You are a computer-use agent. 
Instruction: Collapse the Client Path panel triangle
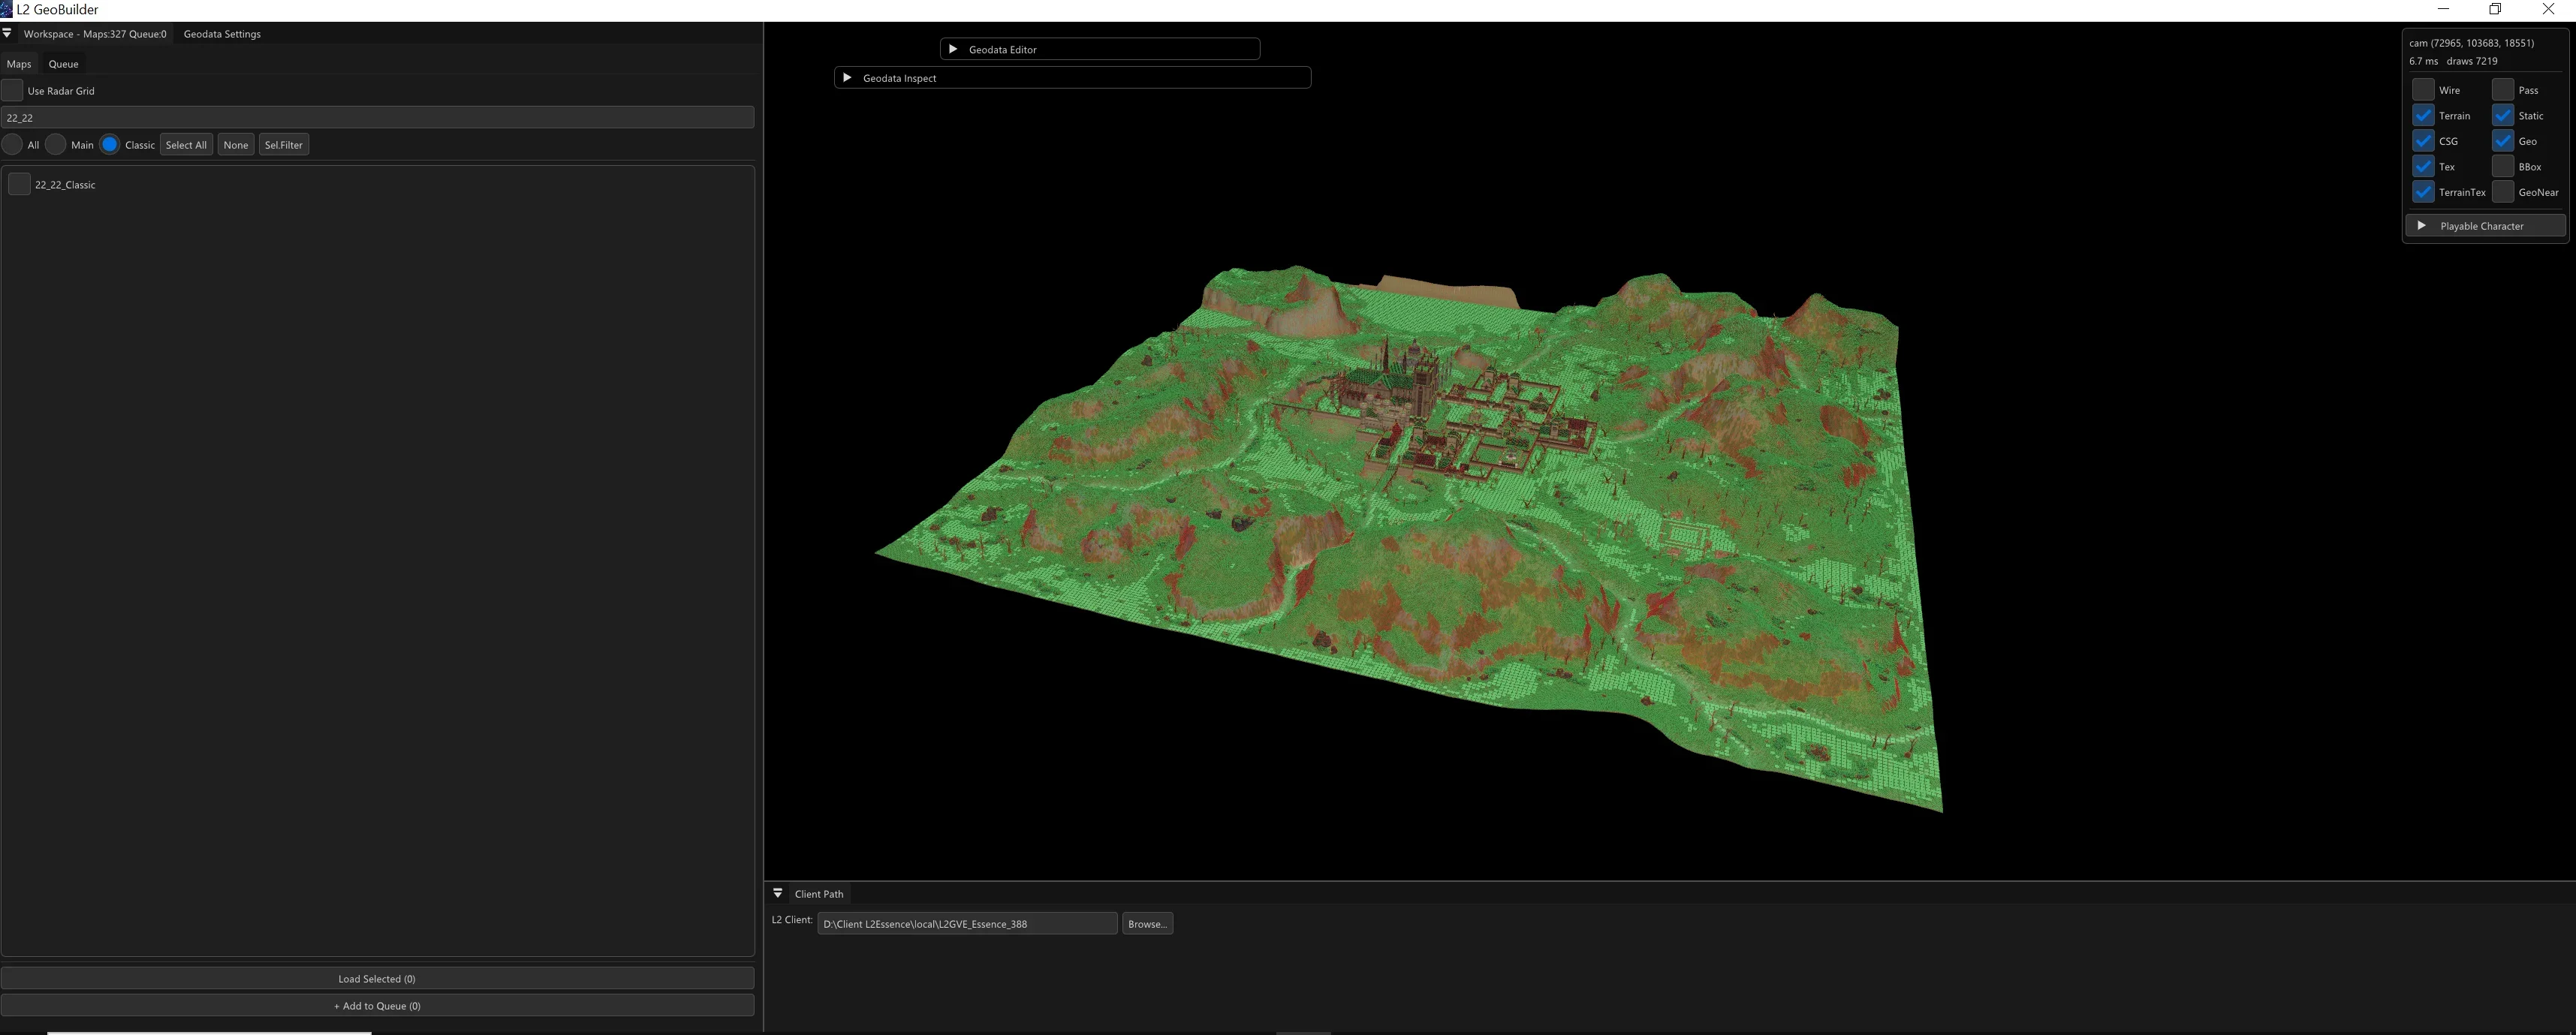click(778, 893)
